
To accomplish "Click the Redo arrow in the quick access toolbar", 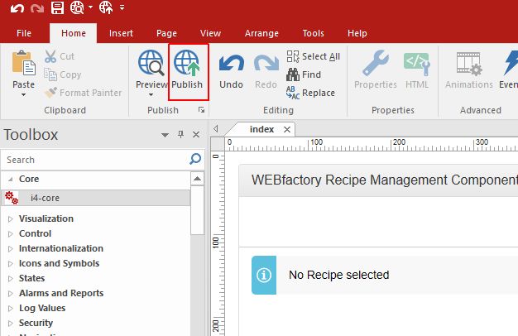I will pyautogui.click(x=37, y=7).
